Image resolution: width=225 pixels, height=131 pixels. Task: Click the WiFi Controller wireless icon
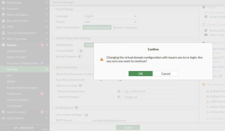click(x=3, y=39)
